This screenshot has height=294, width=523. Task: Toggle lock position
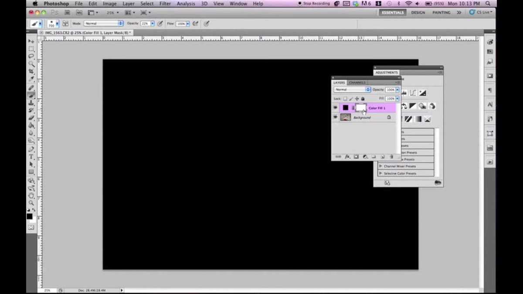(357, 99)
